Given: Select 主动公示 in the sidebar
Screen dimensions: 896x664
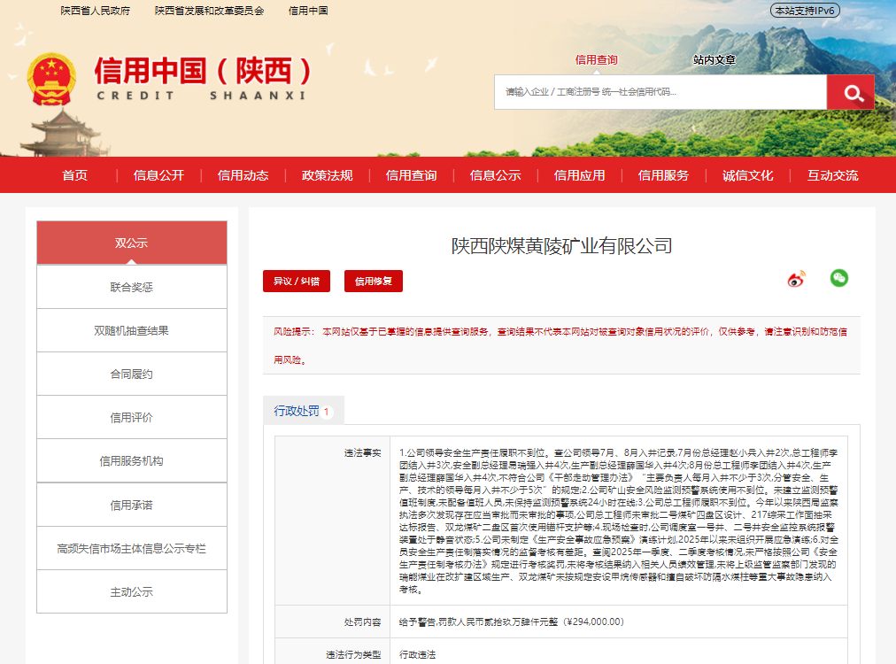Looking at the screenshot, I should 131,591.
